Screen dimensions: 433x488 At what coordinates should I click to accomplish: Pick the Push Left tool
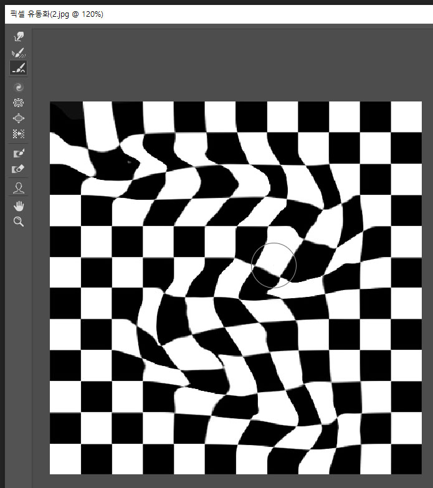[19, 134]
